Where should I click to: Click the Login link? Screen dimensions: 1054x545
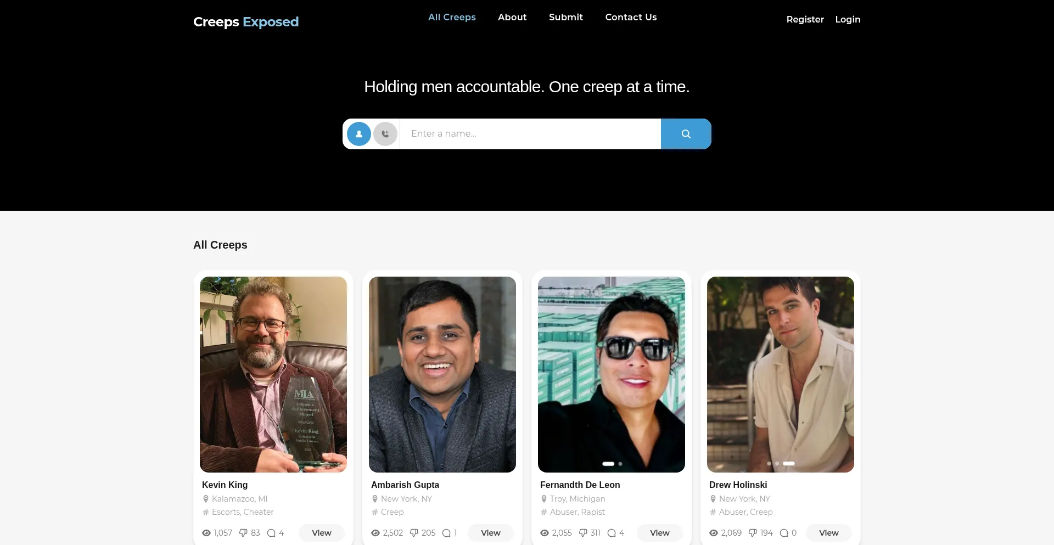(848, 20)
